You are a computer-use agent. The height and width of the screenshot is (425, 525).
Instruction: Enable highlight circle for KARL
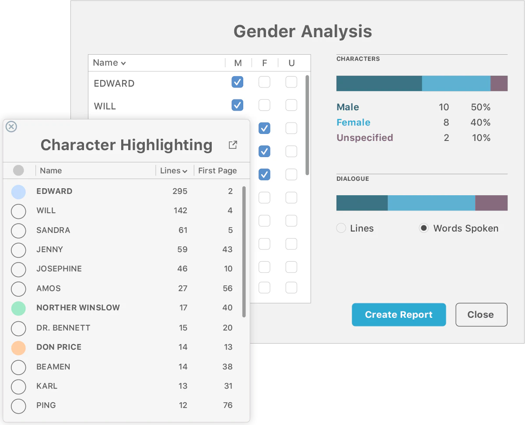tap(18, 386)
